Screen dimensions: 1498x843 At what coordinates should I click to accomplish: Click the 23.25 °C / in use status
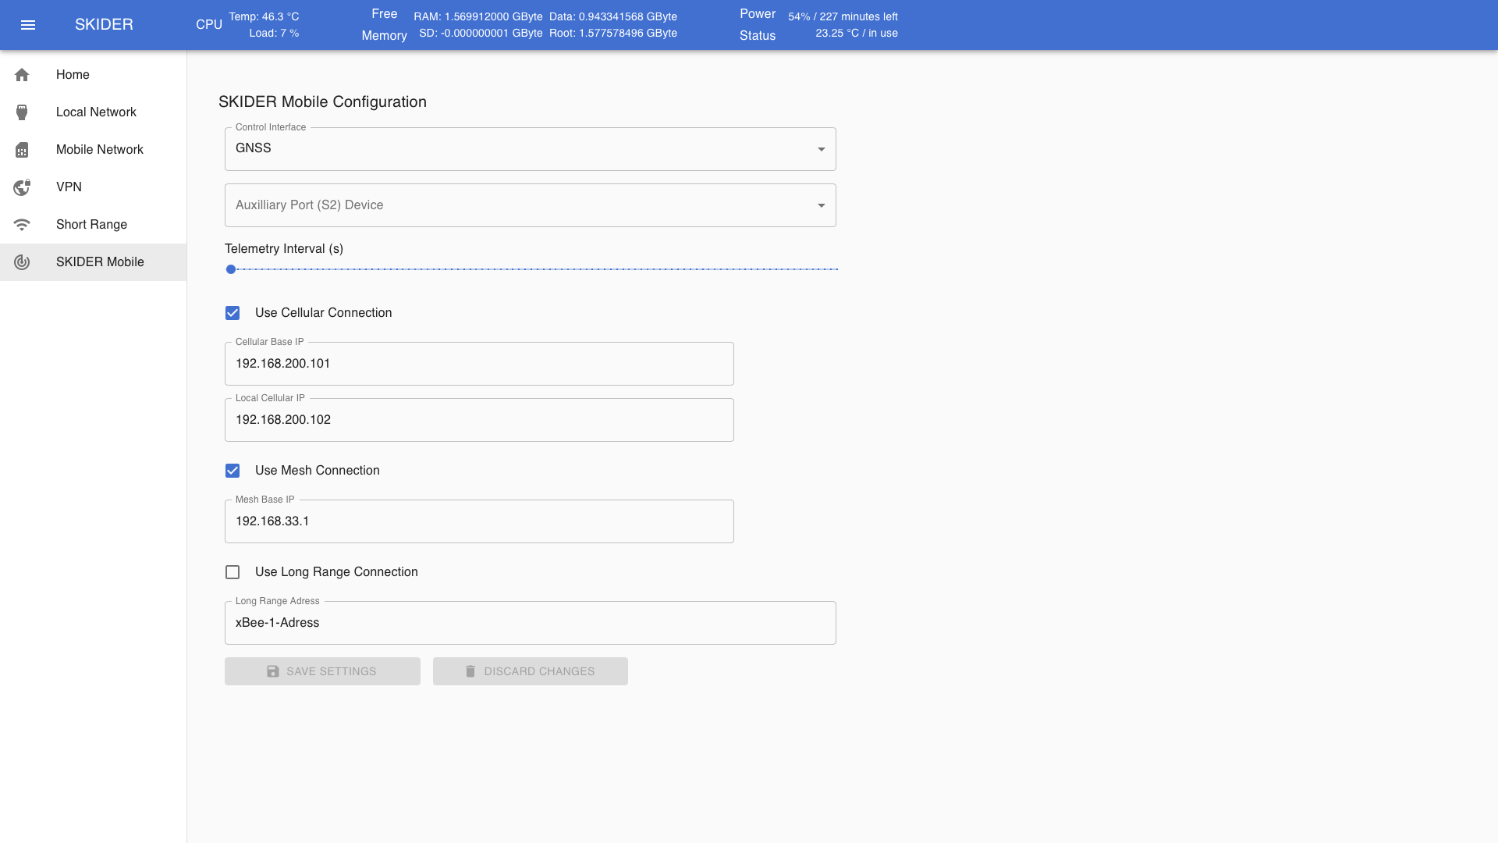tap(857, 33)
